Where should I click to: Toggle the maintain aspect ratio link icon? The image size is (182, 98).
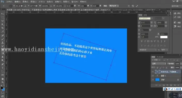pos(51,6)
